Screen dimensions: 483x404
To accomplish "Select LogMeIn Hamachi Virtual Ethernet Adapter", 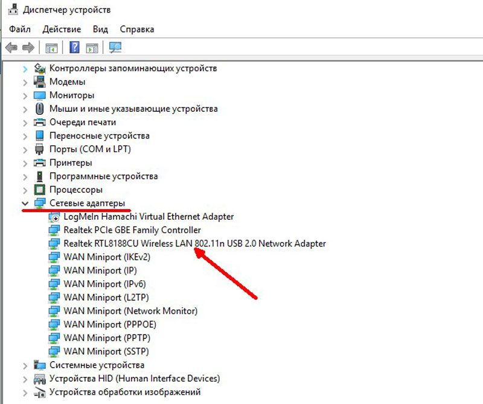I will [149, 217].
